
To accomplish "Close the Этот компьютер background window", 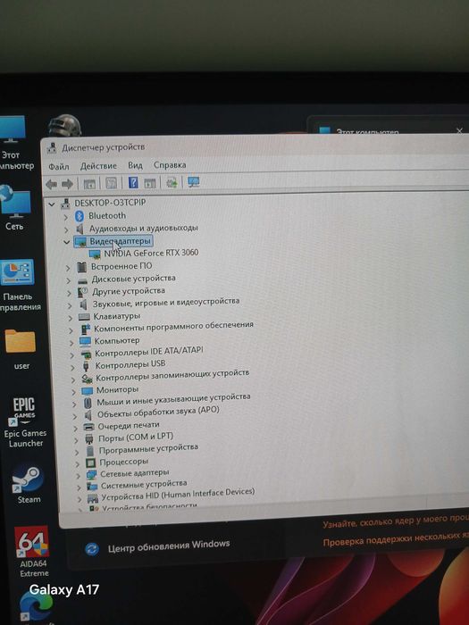I will [x=459, y=130].
